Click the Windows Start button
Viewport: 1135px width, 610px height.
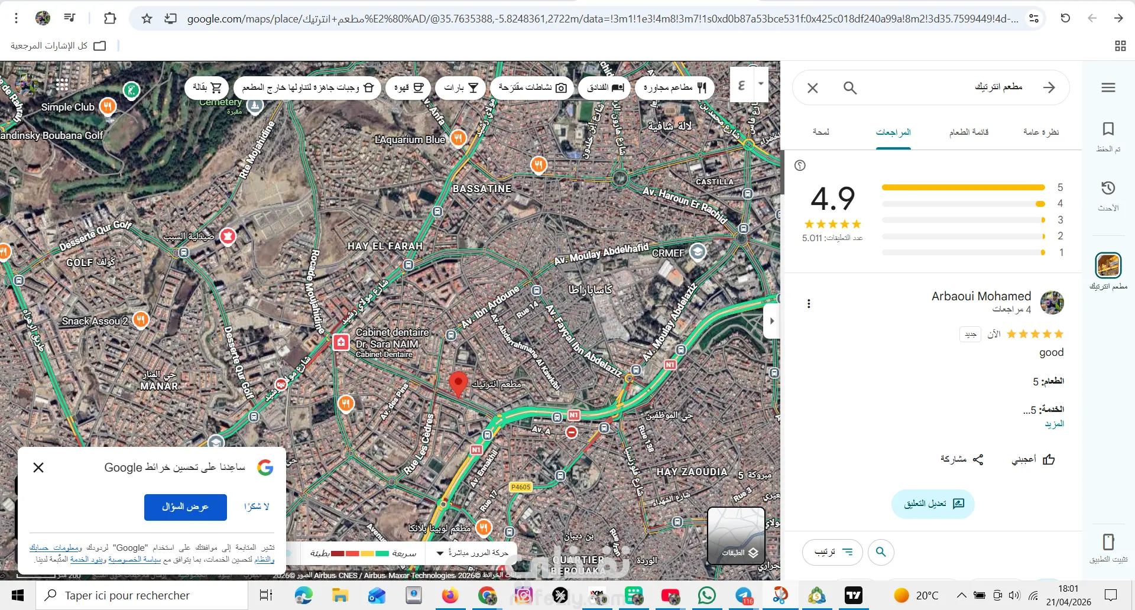click(18, 595)
